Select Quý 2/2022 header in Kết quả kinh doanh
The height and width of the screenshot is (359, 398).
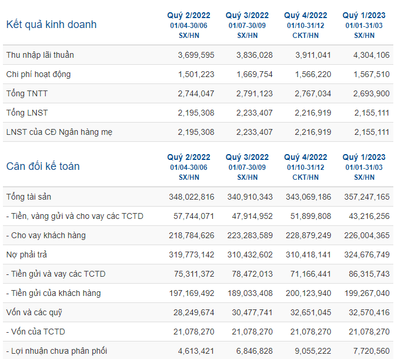click(189, 15)
